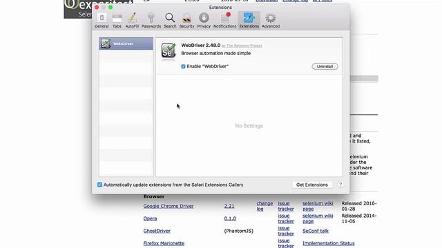Image resolution: width=442 pixels, height=248 pixels.
Task: Open issue tracker link in Chrome Driver row
Action: click(x=286, y=206)
